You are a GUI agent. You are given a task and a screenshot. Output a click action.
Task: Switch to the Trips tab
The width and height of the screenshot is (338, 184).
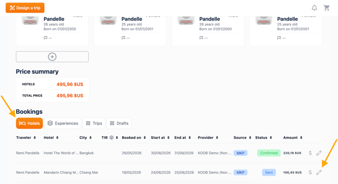pos(94,123)
